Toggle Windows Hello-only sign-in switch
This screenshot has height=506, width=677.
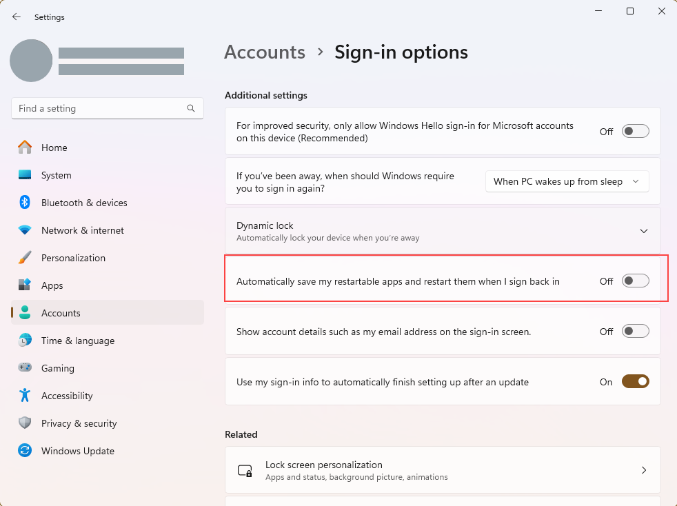(635, 131)
